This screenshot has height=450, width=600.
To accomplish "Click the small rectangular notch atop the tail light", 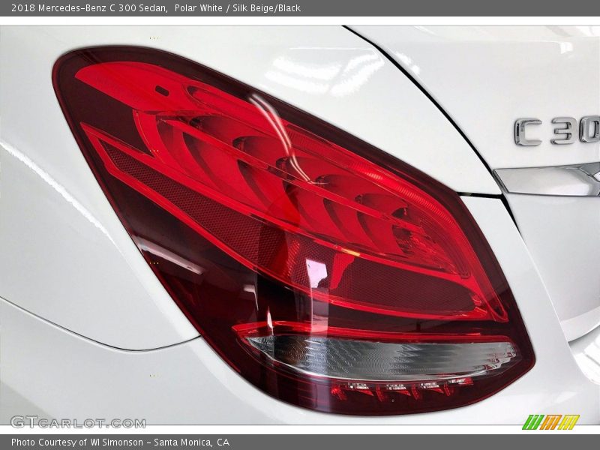I will point(161,91).
